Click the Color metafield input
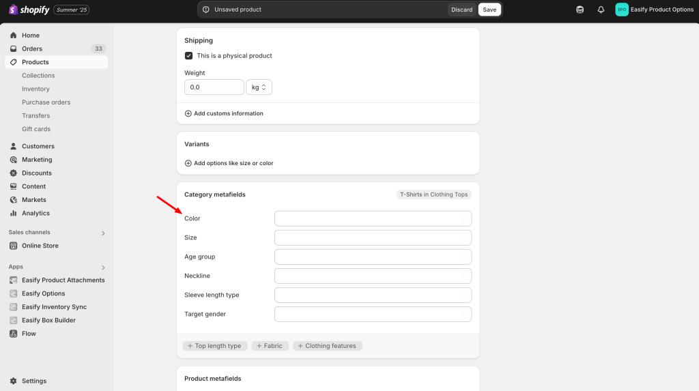Screen dimensions: 699x391 coord(373,218)
